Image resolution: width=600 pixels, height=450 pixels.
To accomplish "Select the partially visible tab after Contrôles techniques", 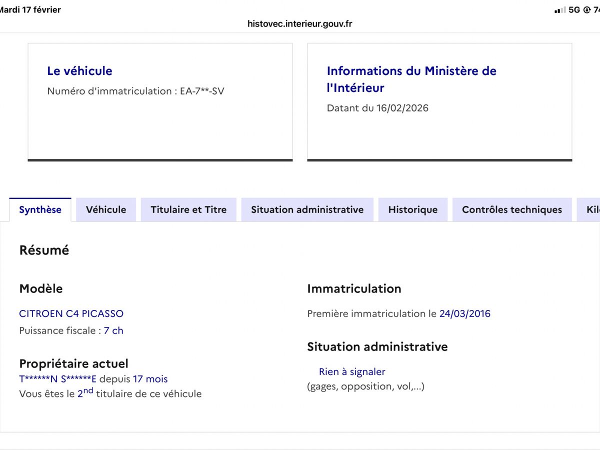I will (x=590, y=210).
